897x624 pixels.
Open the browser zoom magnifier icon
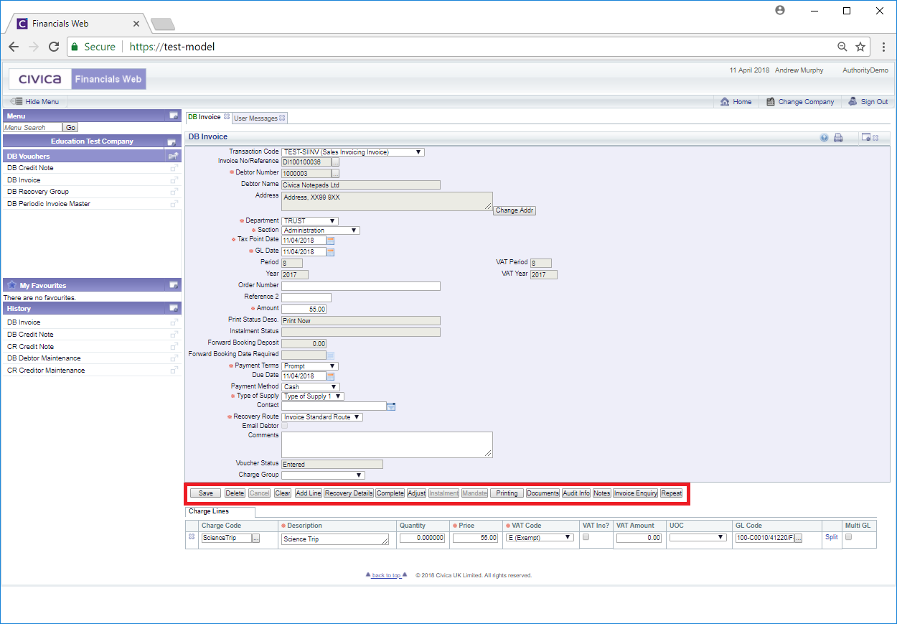click(x=842, y=47)
